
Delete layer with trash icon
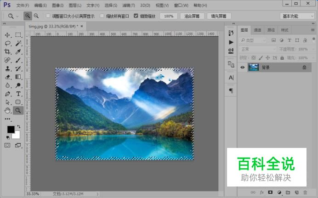point(305,192)
